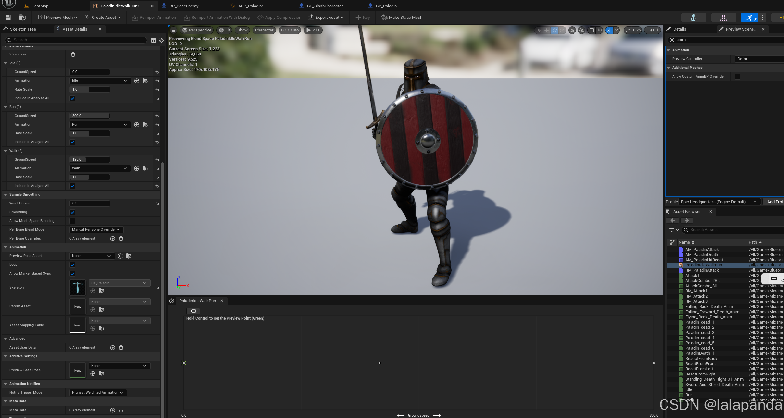Image resolution: width=784 pixels, height=418 pixels.
Task: Click Browse to asset icon in toolbar
Action: click(x=22, y=18)
